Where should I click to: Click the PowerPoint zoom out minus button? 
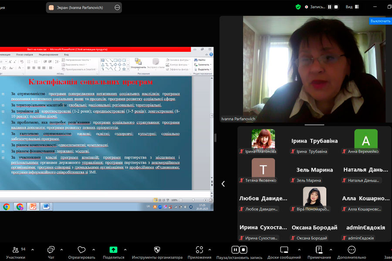click(x=181, y=200)
